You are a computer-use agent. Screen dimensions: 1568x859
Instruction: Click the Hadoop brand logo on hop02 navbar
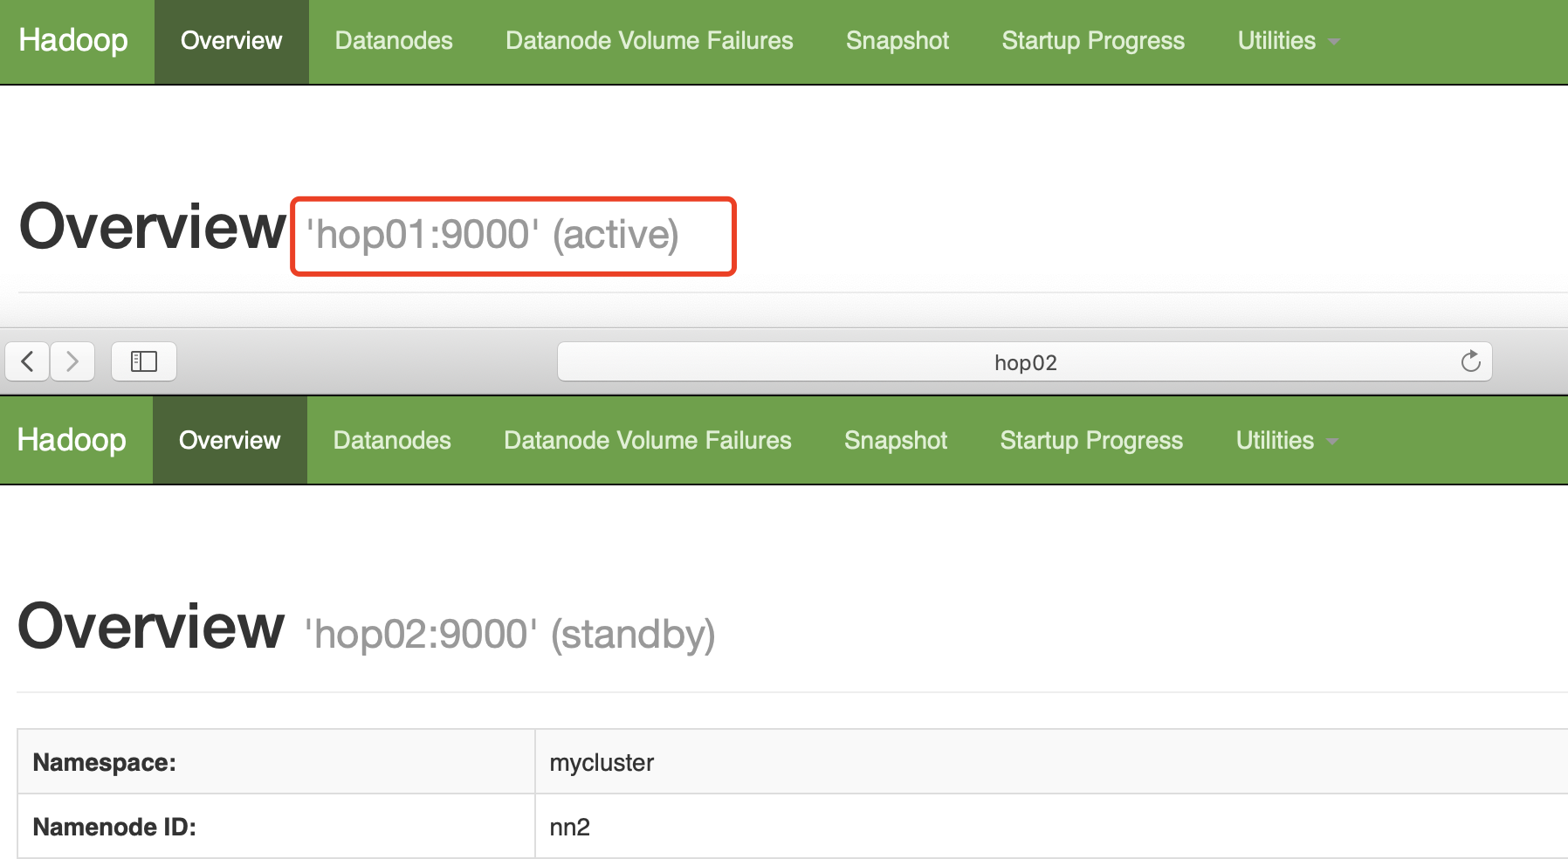click(x=73, y=439)
